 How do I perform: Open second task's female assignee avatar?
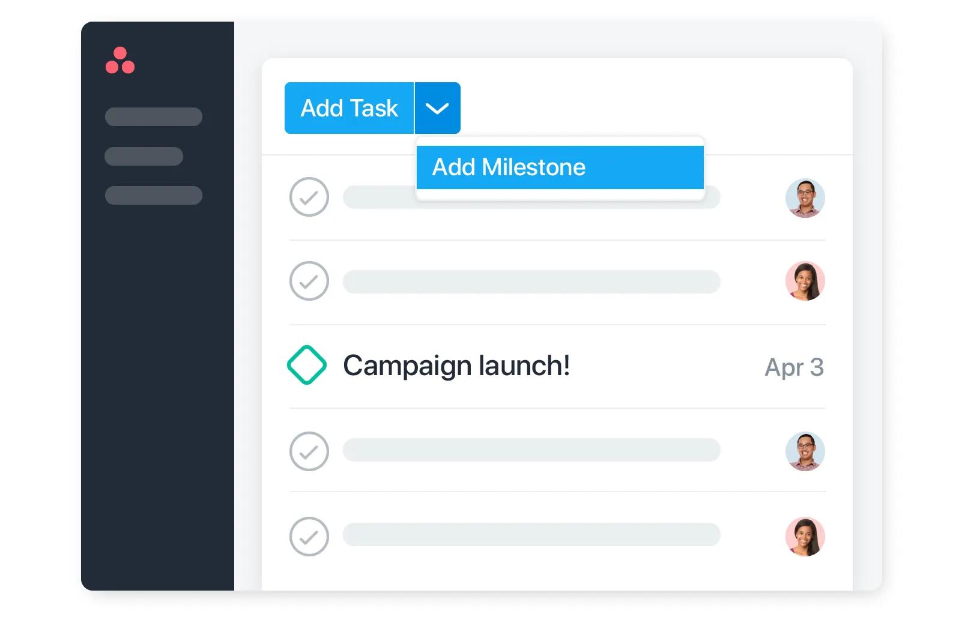click(805, 281)
